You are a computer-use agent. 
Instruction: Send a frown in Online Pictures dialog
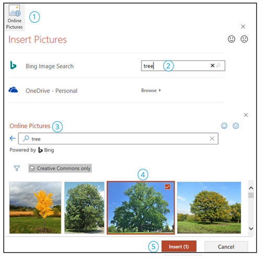236,126
